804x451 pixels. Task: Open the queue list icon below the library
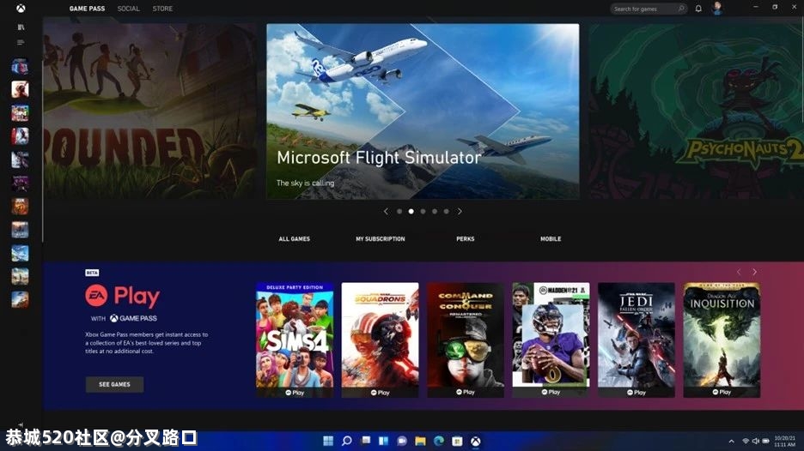(x=21, y=42)
